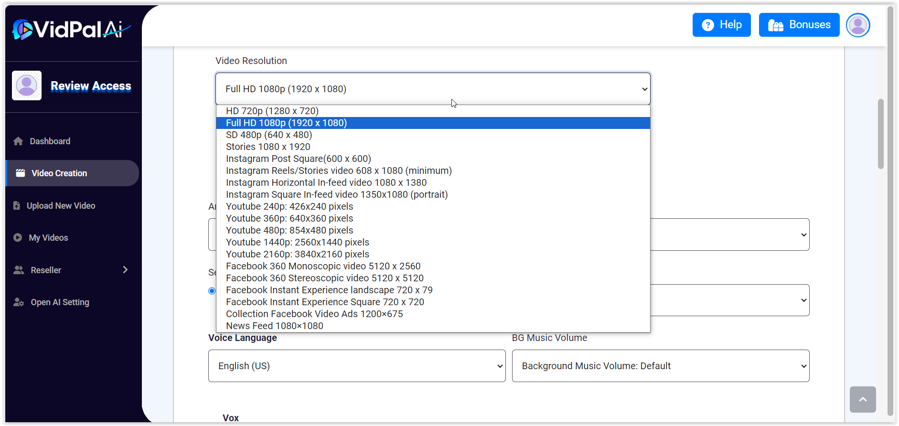Select HD 720p (1280 x 720) option

[x=433, y=111]
